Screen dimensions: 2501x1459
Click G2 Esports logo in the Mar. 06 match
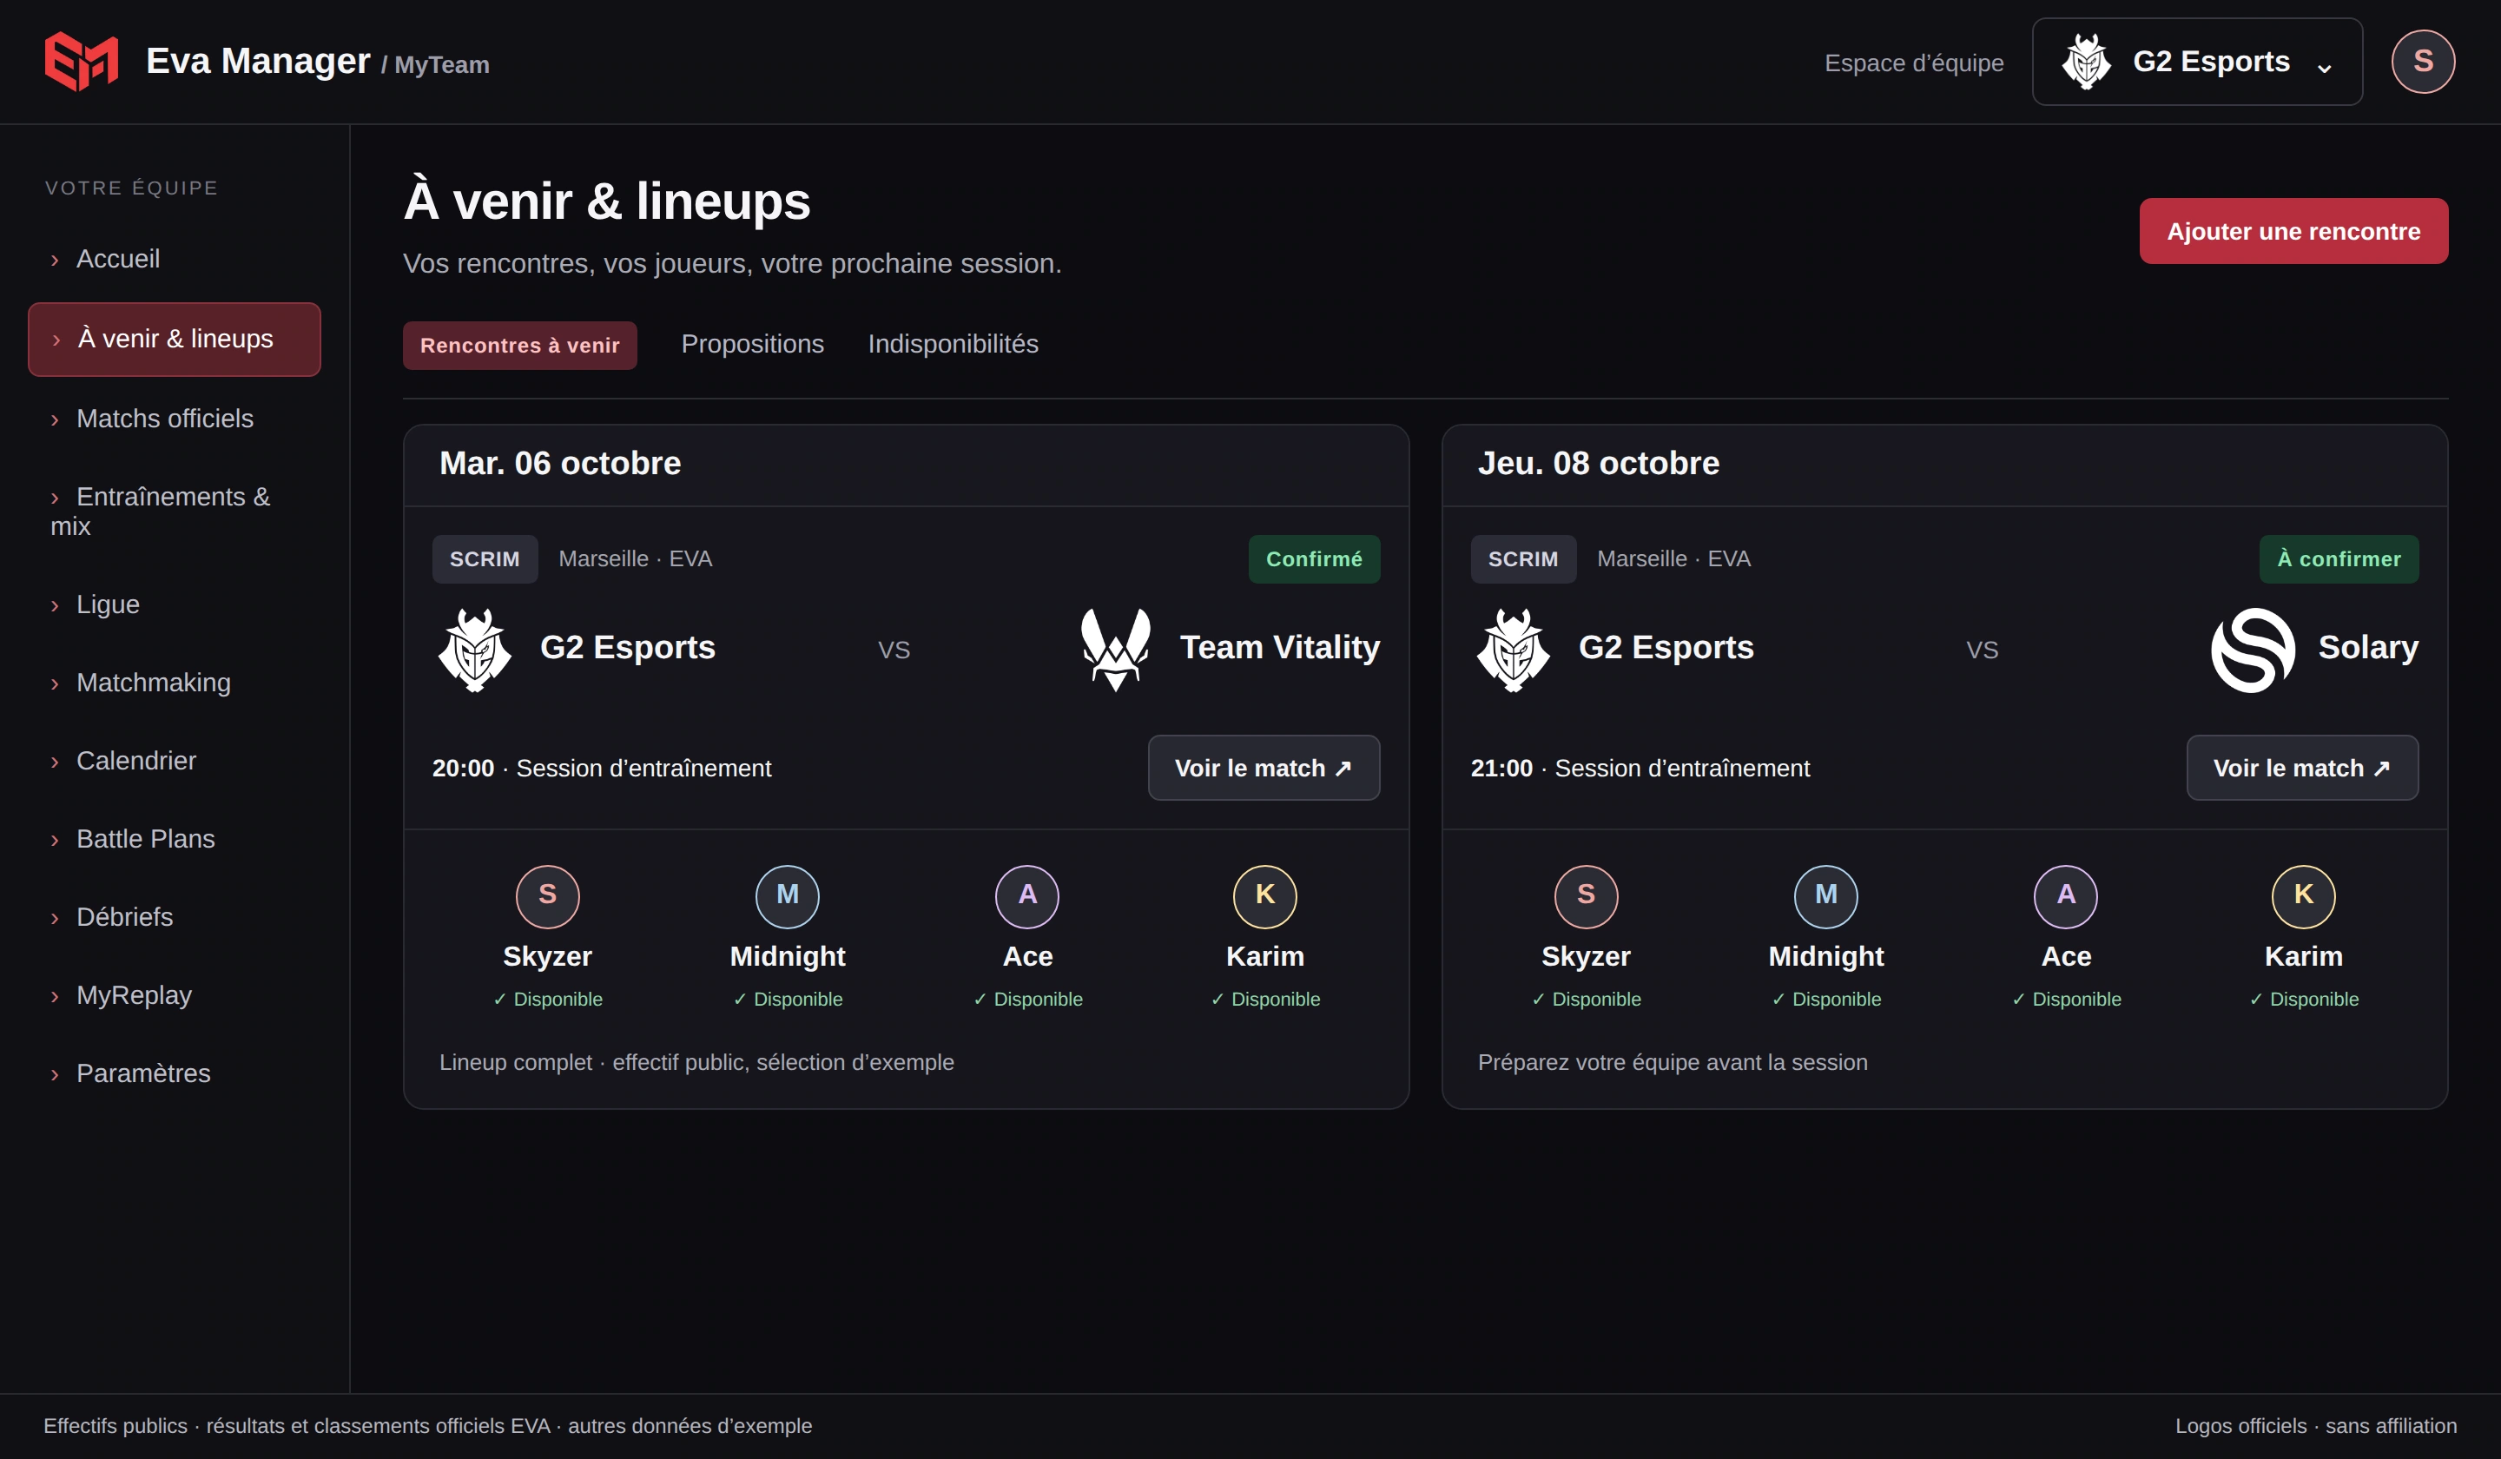[x=474, y=649]
